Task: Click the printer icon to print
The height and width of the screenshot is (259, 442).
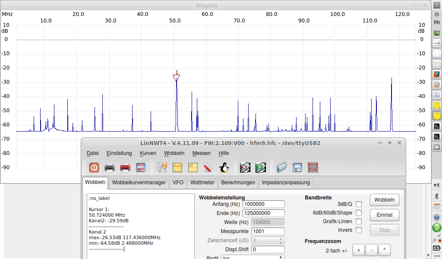Action: coord(110,167)
